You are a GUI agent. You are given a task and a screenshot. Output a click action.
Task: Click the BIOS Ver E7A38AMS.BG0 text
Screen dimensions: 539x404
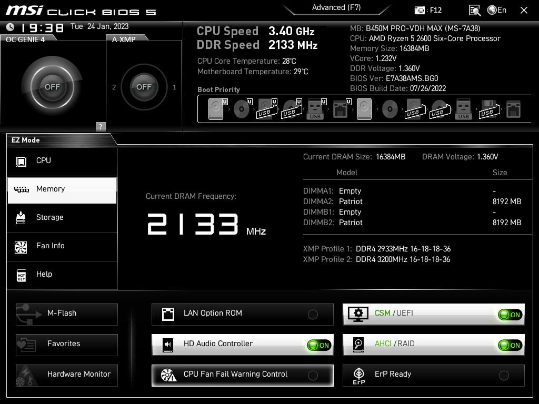[394, 78]
